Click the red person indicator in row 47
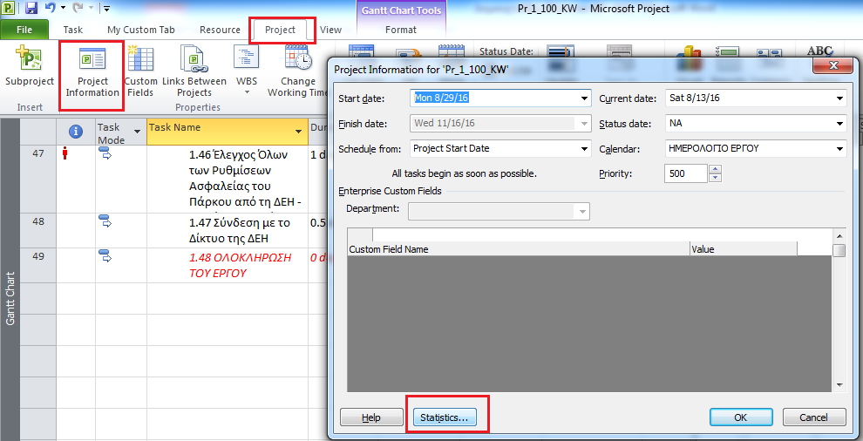Image resolution: width=863 pixels, height=441 pixels. (x=65, y=155)
